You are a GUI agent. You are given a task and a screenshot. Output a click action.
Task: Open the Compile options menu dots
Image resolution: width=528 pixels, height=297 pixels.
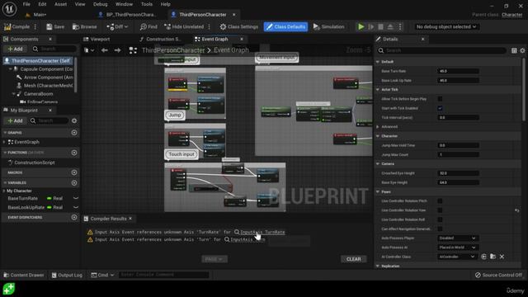pyautogui.click(x=35, y=26)
